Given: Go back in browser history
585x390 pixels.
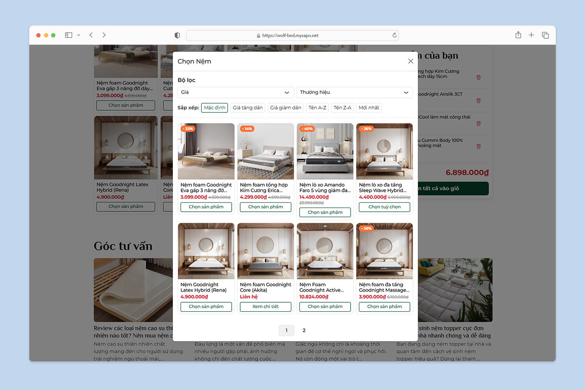Looking at the screenshot, I should coord(91,35).
